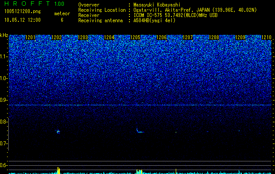Click the Receiving antenna field label

tap(101, 20)
